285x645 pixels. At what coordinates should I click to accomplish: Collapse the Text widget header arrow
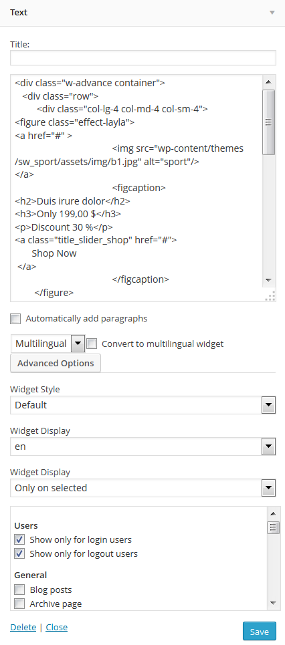pos(272,12)
